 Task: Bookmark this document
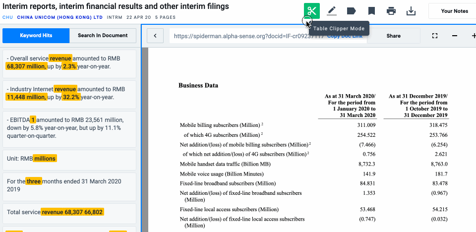click(371, 11)
